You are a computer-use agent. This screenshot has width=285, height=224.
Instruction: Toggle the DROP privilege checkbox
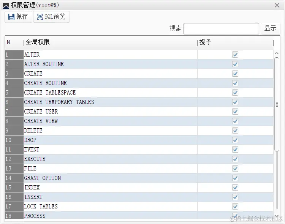pyautogui.click(x=235, y=140)
